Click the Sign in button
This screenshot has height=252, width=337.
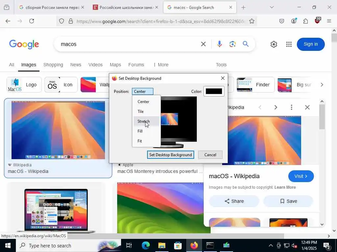[311, 44]
